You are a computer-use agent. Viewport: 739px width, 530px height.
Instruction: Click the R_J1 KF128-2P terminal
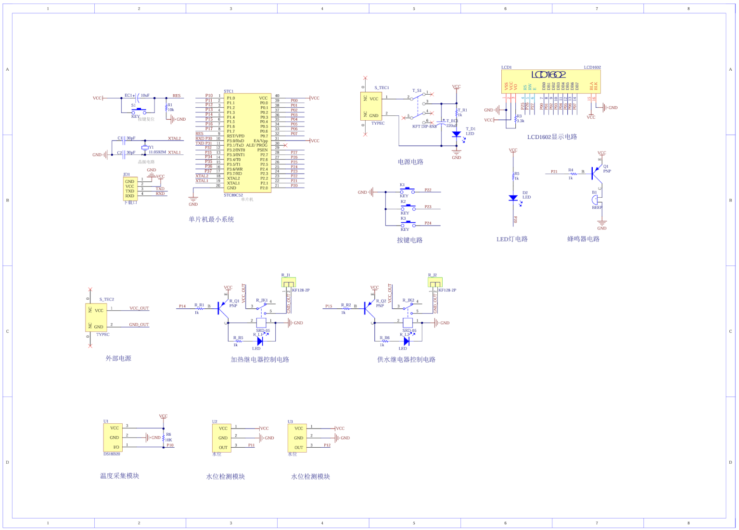[x=289, y=282]
